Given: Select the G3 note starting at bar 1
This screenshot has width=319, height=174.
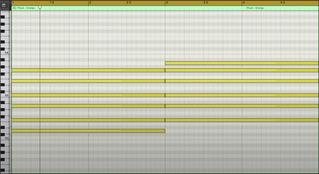Looking at the screenshot, I should point(88,70).
